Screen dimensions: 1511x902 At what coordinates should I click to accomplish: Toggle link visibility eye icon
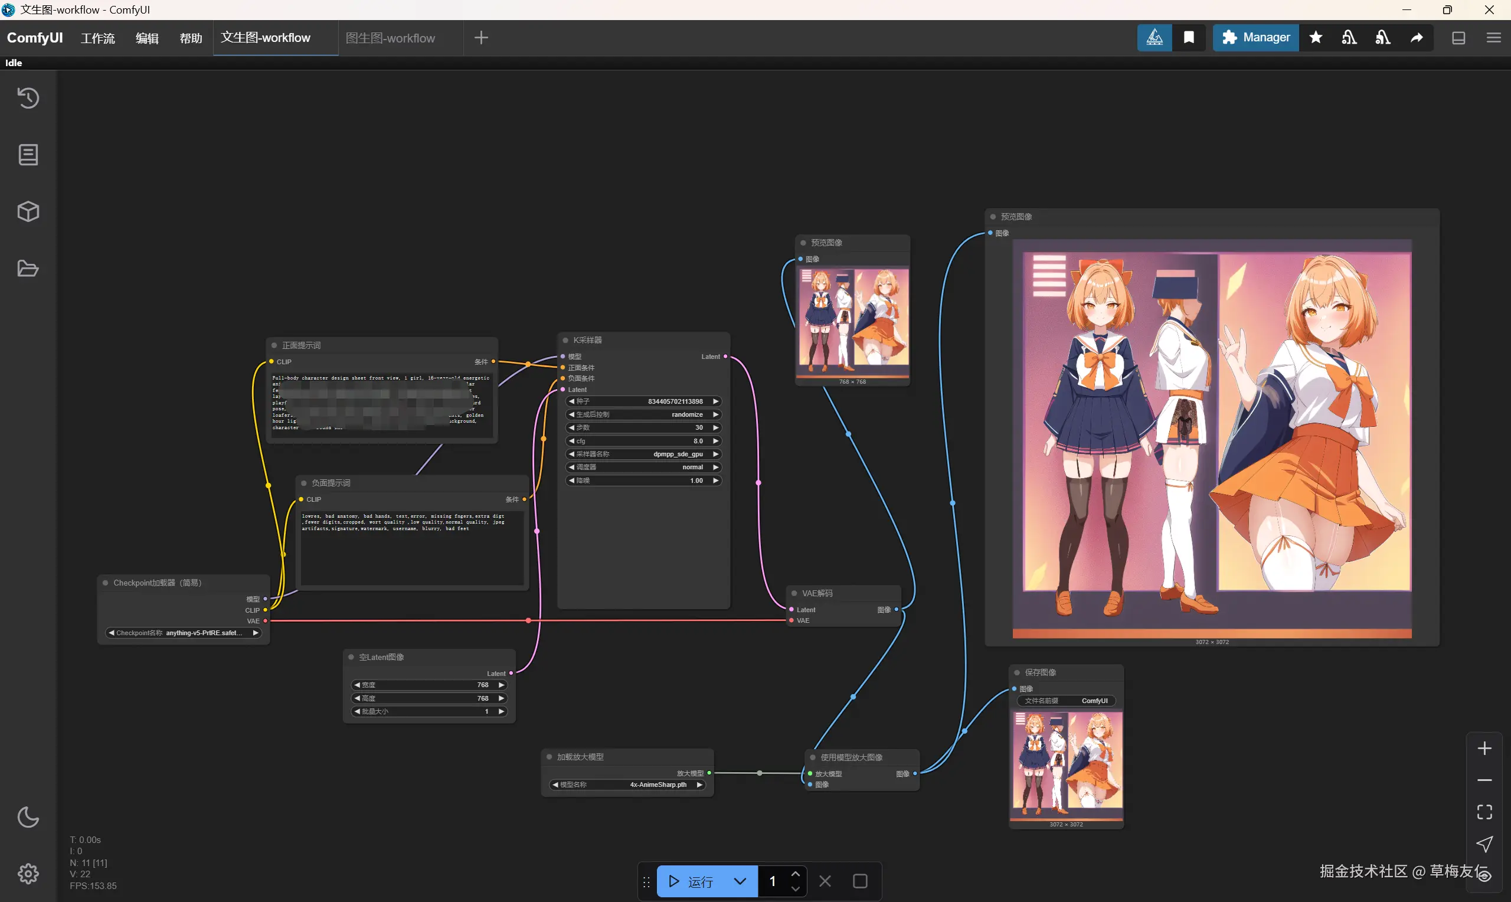click(1484, 876)
